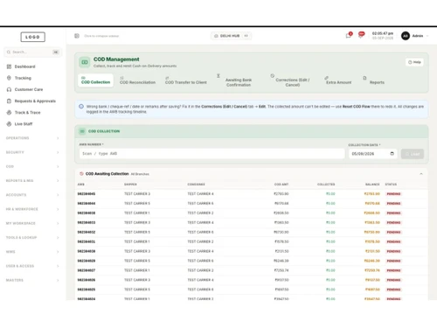Image resolution: width=437 pixels, height=328 pixels.
Task: Open the calendar icon in Collection Date
Action: click(x=392, y=154)
